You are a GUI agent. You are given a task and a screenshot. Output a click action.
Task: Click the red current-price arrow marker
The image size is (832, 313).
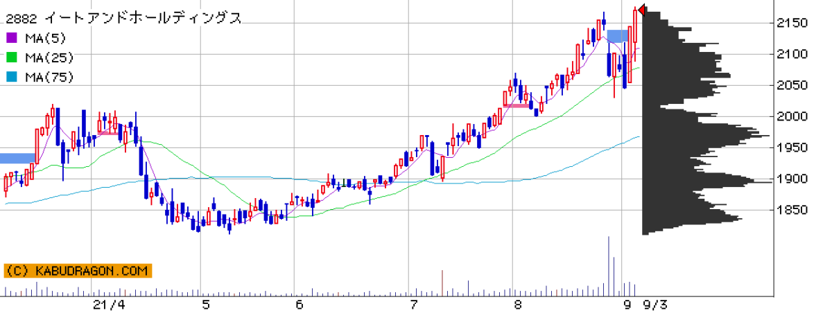642,10
